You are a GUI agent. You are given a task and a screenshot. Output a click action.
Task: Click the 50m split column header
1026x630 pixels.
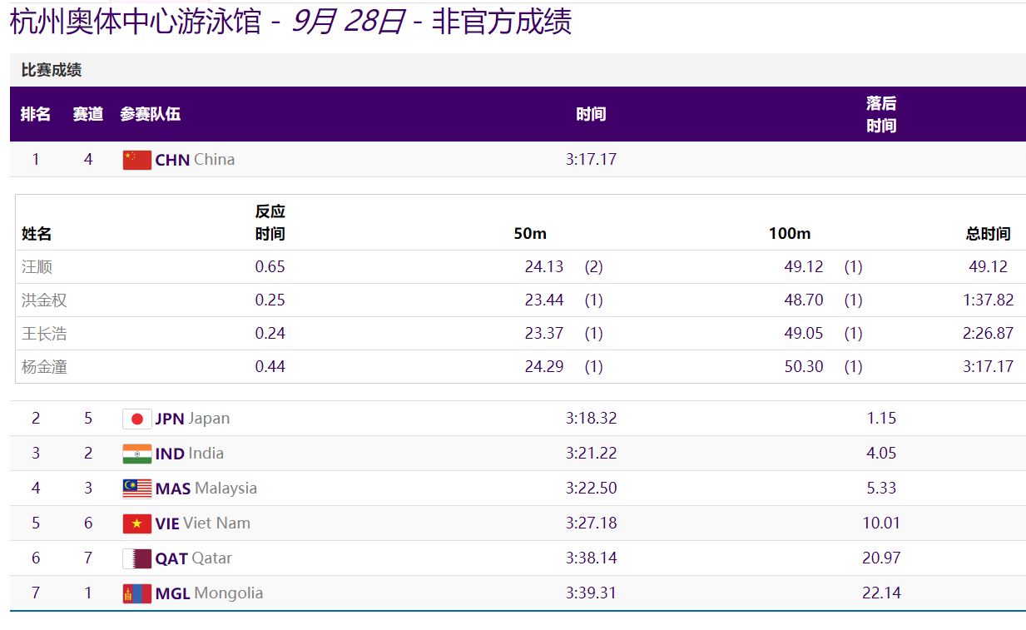pos(530,234)
